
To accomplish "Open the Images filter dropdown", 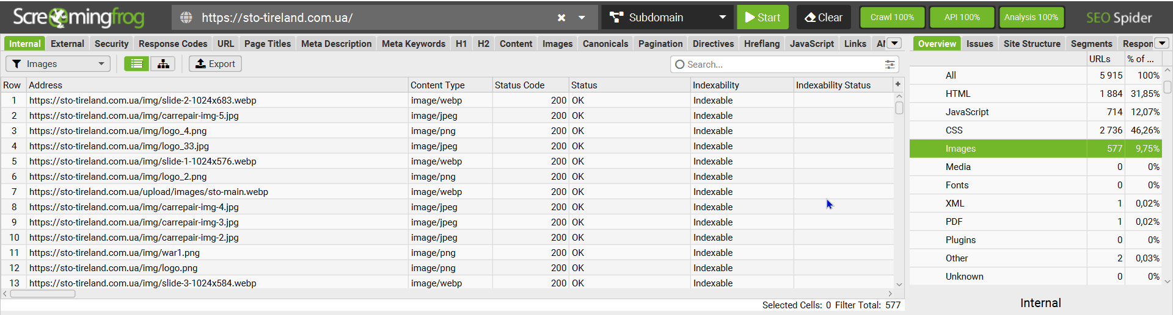I will 58,64.
